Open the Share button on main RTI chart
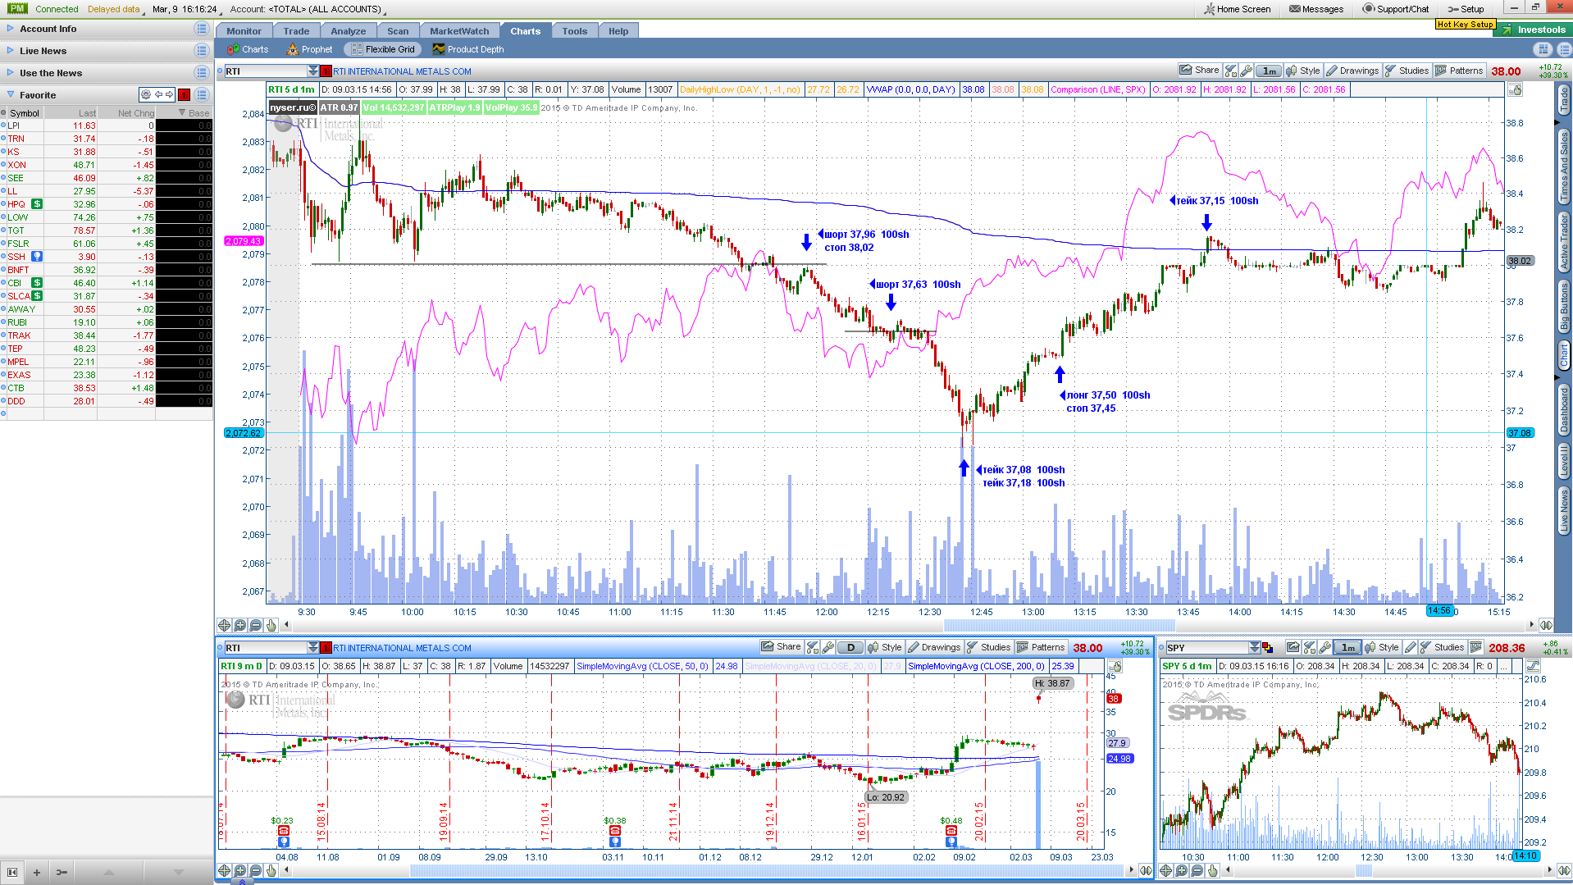The height and width of the screenshot is (885, 1573). 1199,71
